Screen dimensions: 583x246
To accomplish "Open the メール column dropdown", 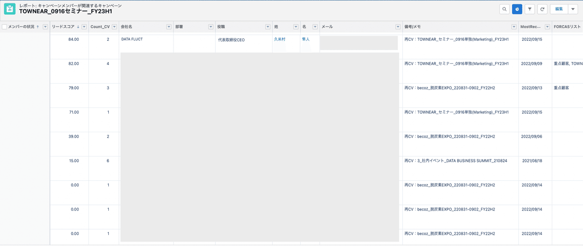I will coord(398,27).
